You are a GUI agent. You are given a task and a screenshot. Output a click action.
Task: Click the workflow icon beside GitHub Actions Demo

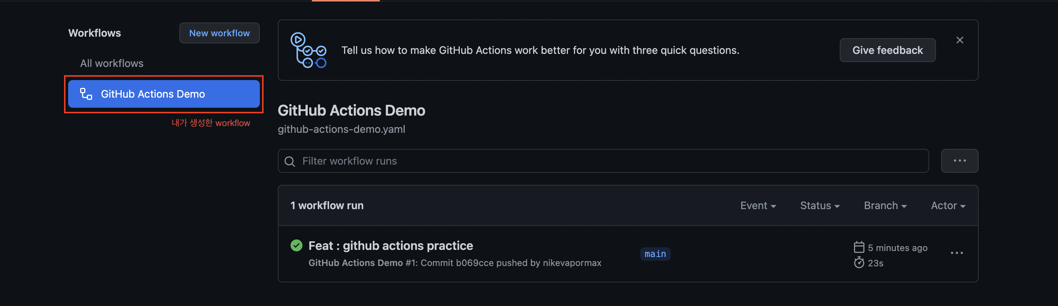86,94
